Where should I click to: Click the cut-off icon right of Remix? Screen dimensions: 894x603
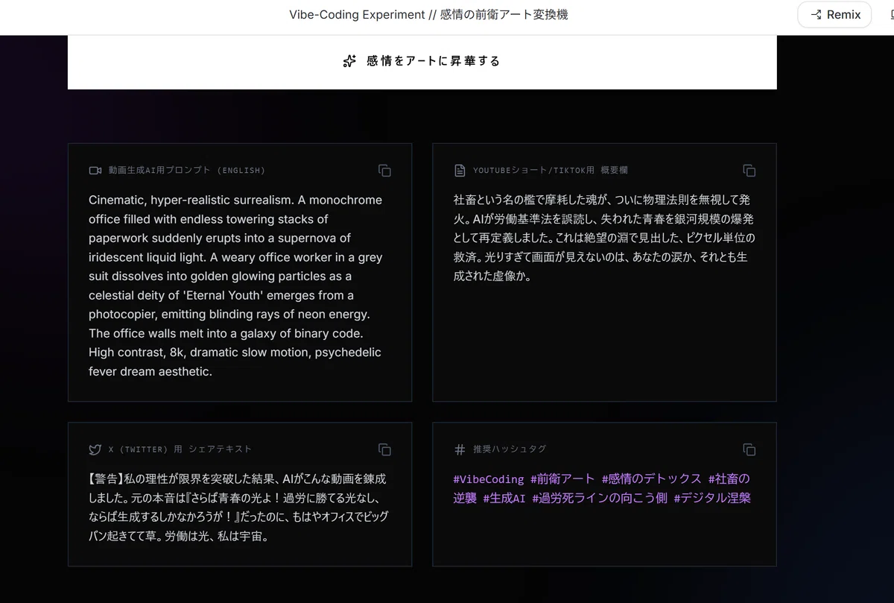pos(891,15)
